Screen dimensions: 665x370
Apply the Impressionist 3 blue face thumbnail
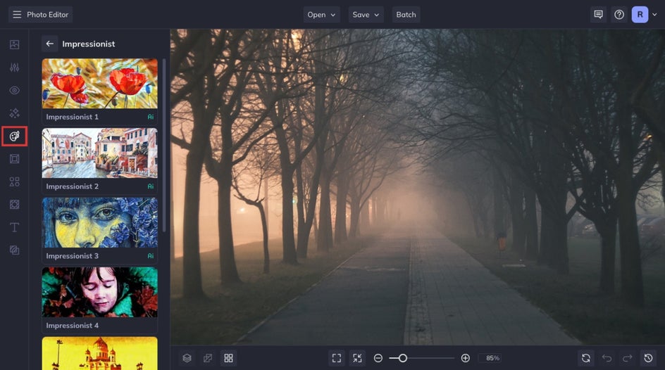tap(99, 223)
